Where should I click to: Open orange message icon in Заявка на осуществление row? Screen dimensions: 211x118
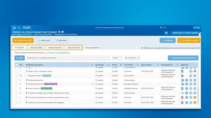pyautogui.click(x=195, y=103)
